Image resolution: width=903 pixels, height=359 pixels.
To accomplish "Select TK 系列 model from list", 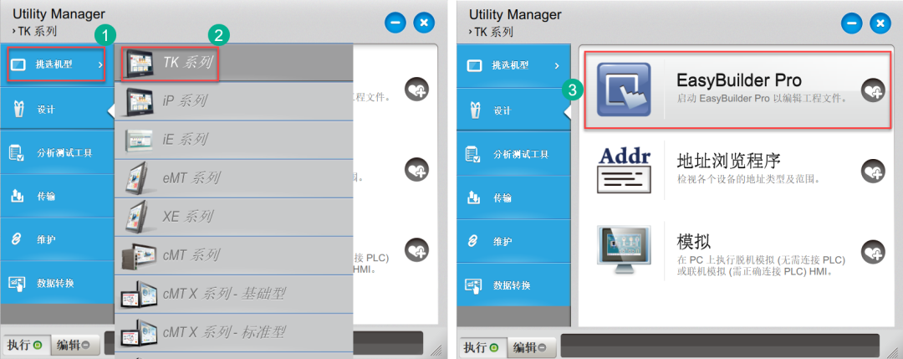I will [x=234, y=62].
